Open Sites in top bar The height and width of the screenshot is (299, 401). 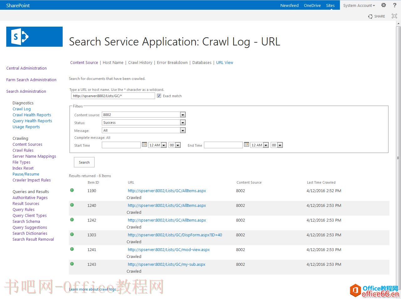pyautogui.click(x=330, y=5)
